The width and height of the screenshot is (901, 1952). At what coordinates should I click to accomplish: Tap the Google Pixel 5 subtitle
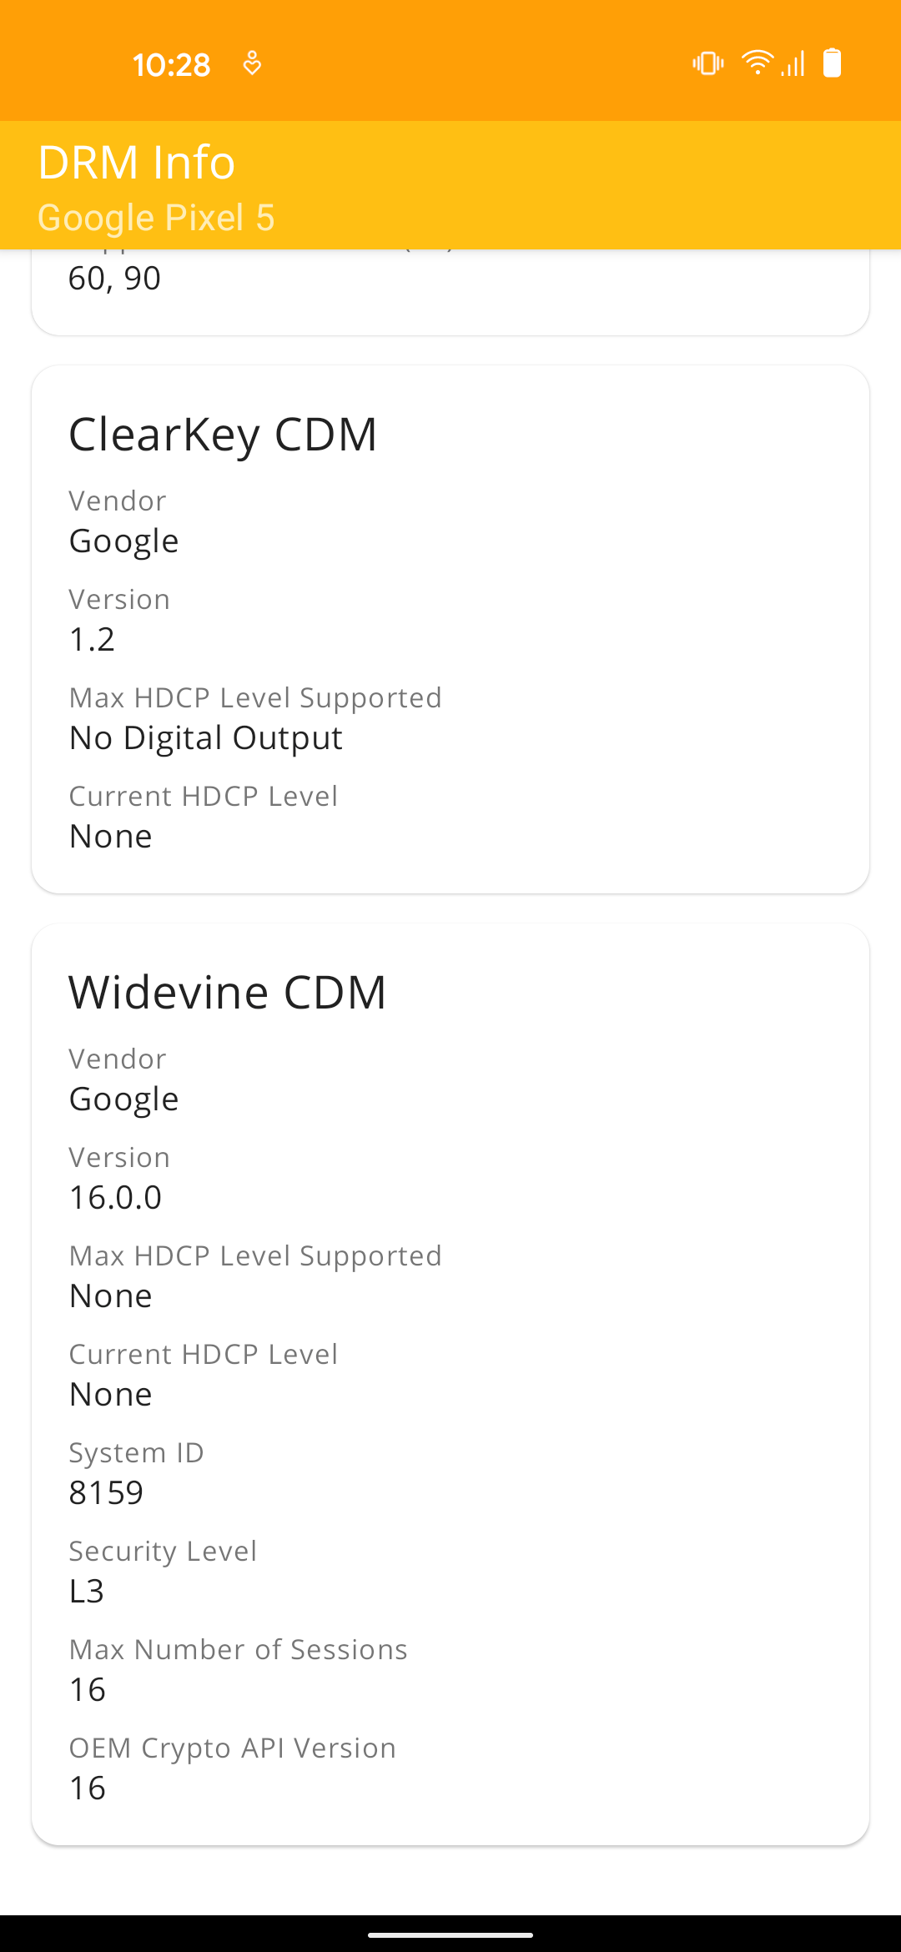pos(157,217)
